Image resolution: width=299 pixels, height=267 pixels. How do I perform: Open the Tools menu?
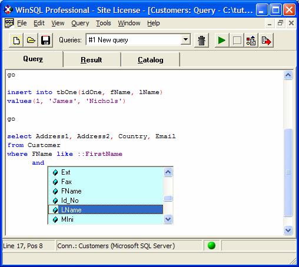104,23
